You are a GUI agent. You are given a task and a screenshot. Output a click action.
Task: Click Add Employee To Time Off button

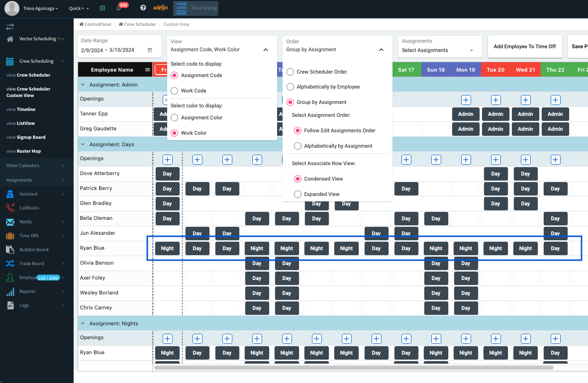coord(525,47)
